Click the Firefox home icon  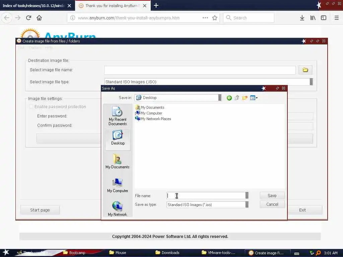coord(39,18)
